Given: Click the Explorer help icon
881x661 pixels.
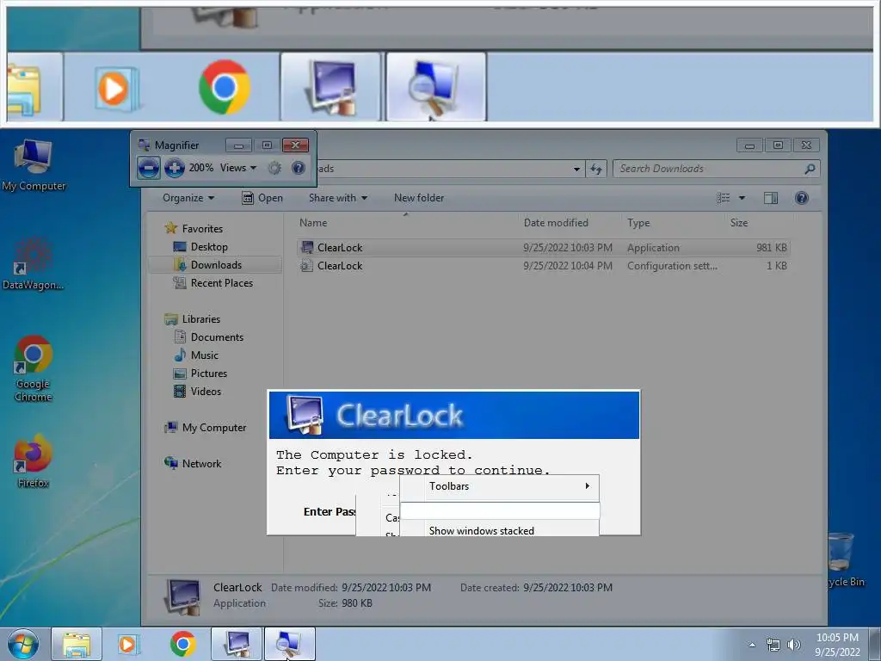Looking at the screenshot, I should click(802, 198).
